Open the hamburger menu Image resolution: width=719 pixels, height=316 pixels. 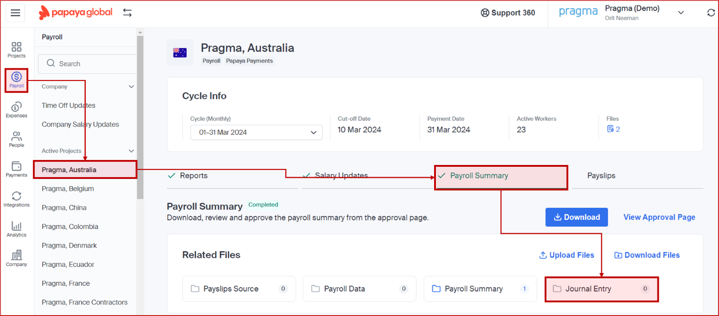coord(15,13)
